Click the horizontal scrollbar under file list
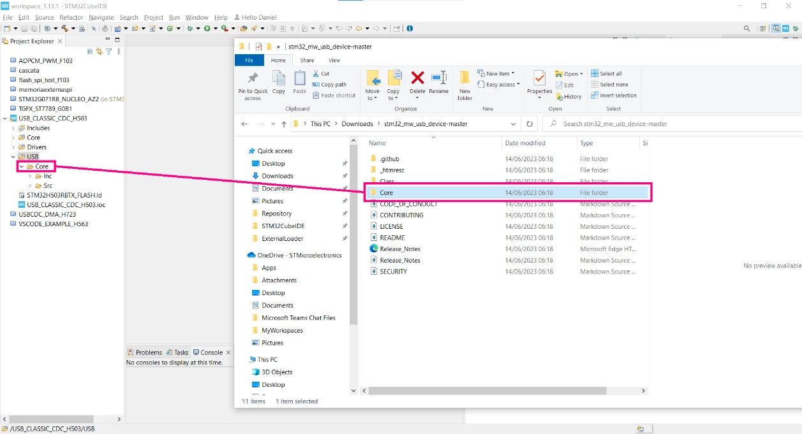Viewport: 802px width, 434px height. [x=487, y=391]
